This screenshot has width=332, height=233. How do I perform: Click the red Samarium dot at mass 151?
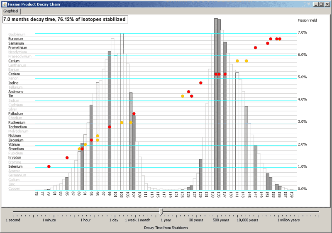pyautogui.click(x=268, y=43)
